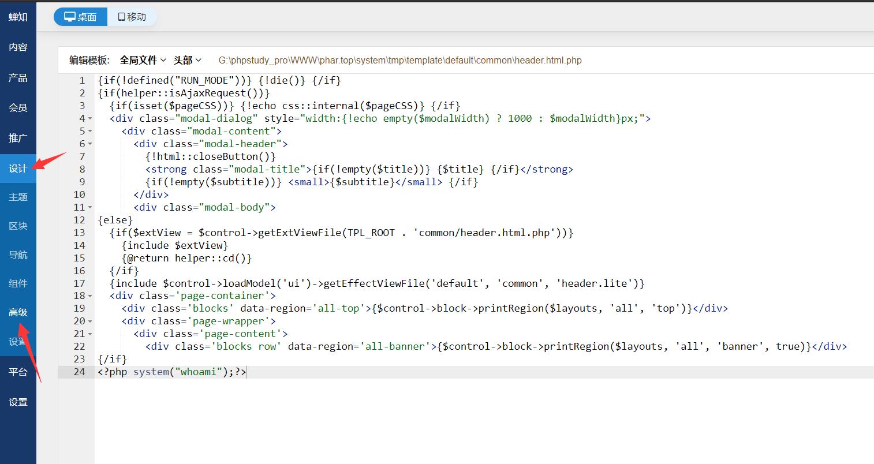The width and height of the screenshot is (874, 464).
Task: Click line 2 isAjaxRequest code
Action: [184, 93]
